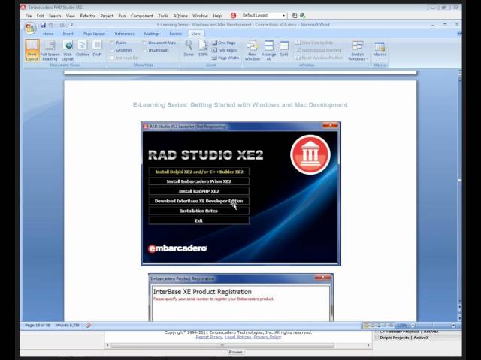Open the Review ribbon tab
This screenshot has height=360, width=481.
pyautogui.click(x=175, y=34)
